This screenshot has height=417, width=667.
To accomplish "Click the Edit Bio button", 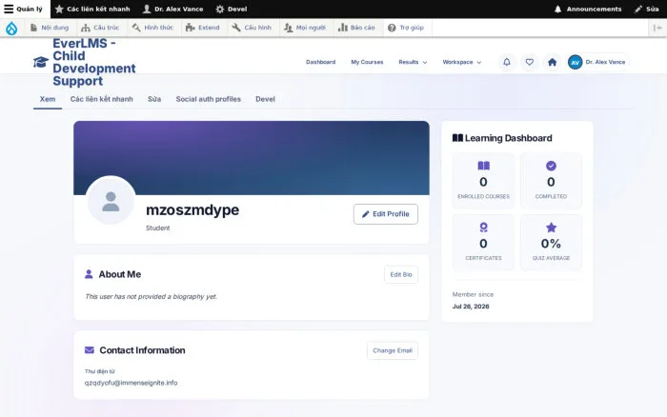I will click(401, 274).
